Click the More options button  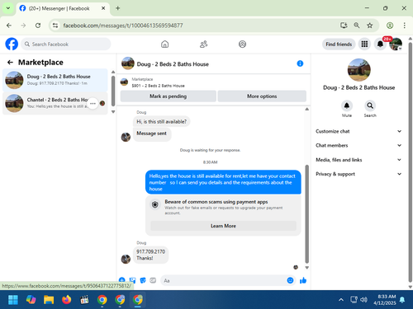point(262,96)
